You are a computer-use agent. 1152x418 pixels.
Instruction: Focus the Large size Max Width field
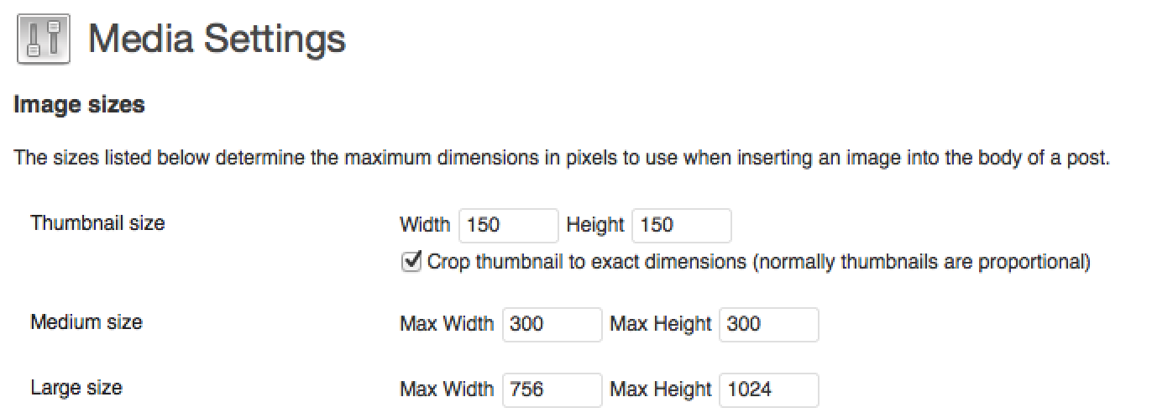(552, 389)
